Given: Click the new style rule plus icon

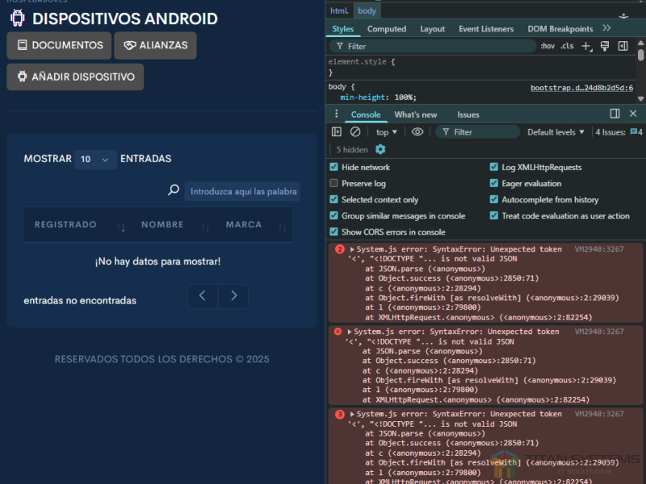Looking at the screenshot, I should (x=587, y=46).
